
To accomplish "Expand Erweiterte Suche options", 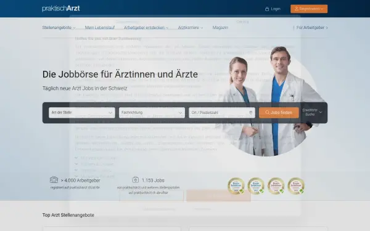I will point(312,113).
